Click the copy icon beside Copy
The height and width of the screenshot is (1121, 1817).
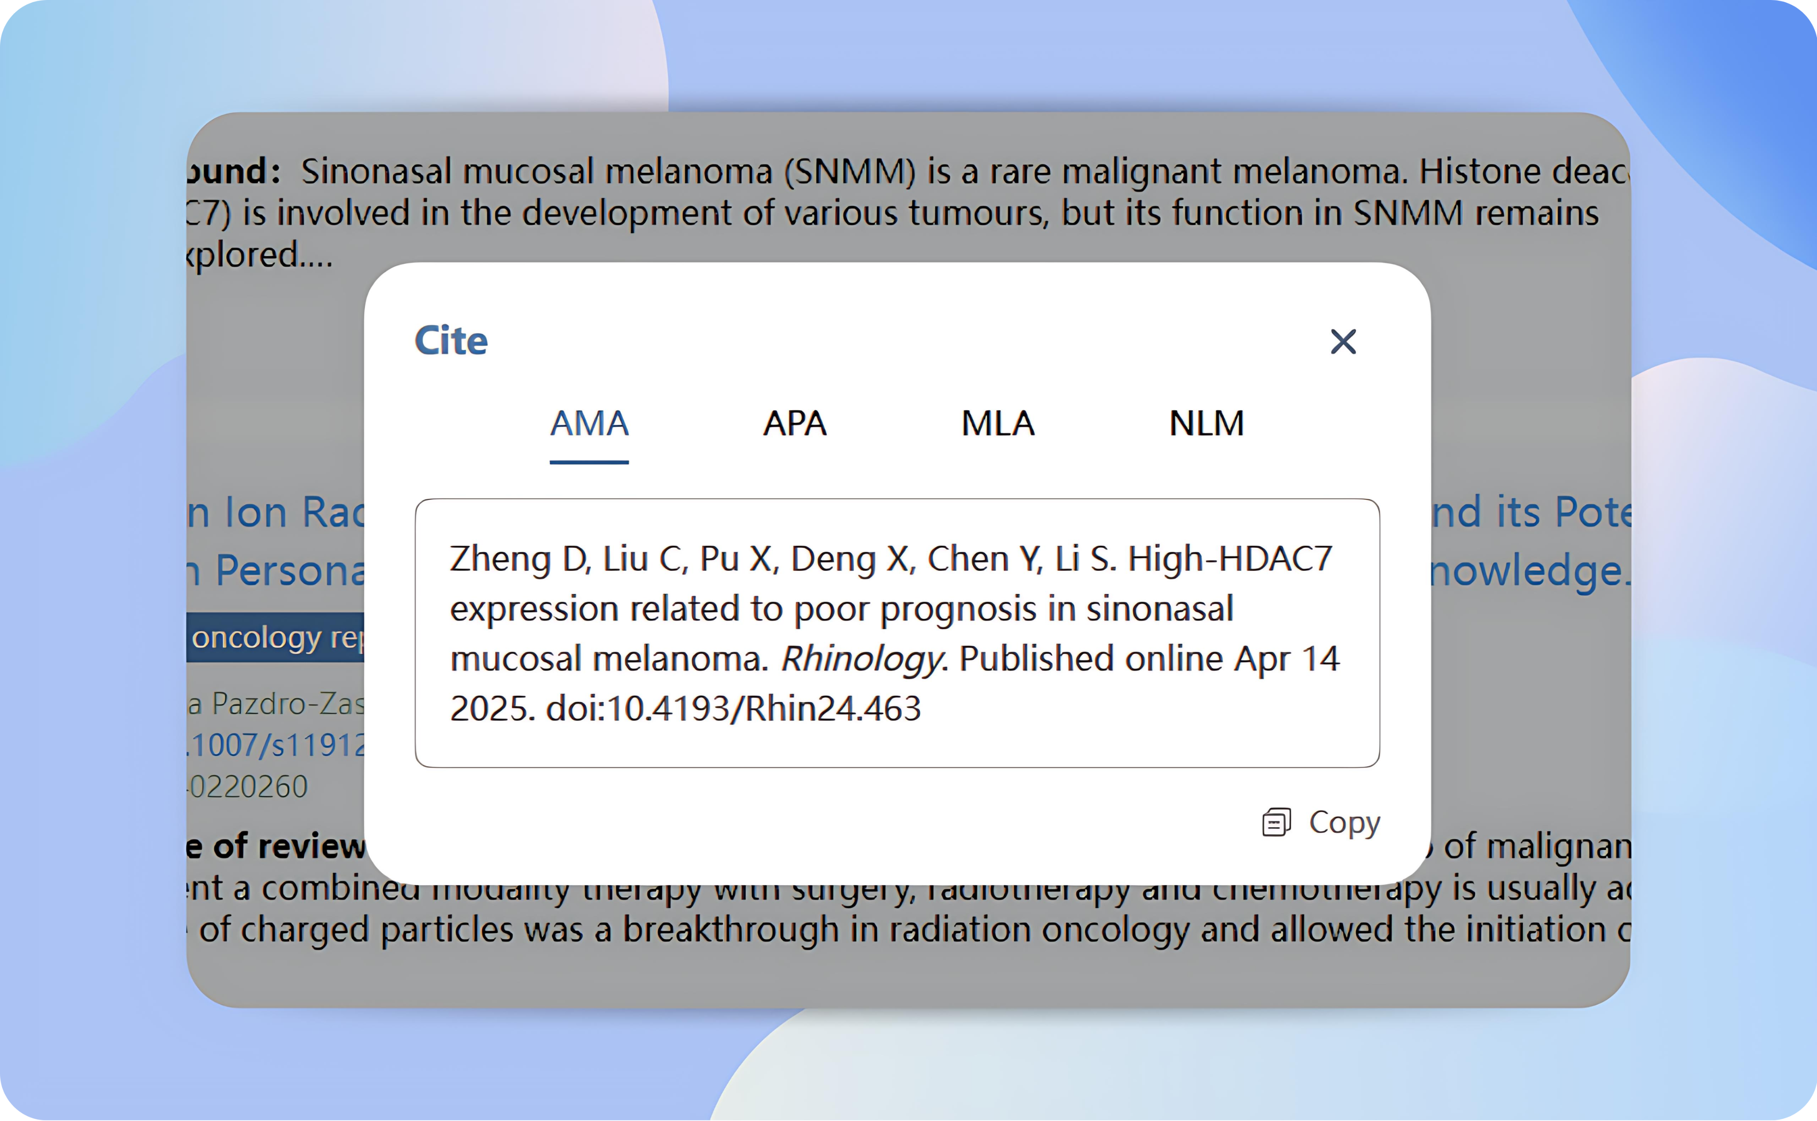click(x=1277, y=822)
